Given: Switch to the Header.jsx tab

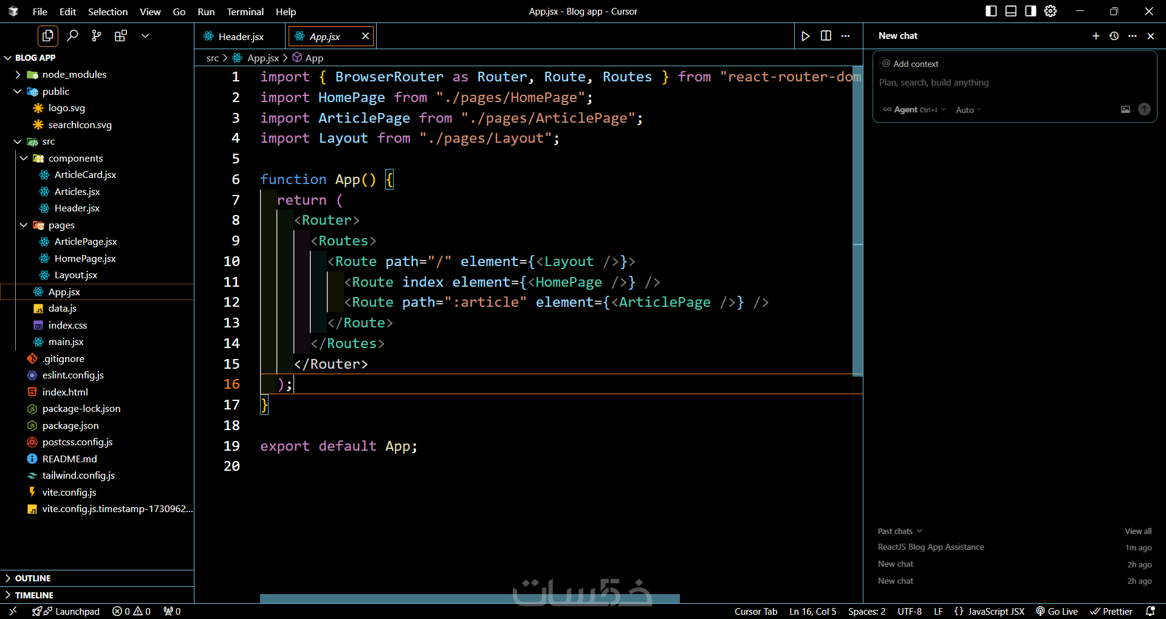Looking at the screenshot, I should (x=241, y=36).
